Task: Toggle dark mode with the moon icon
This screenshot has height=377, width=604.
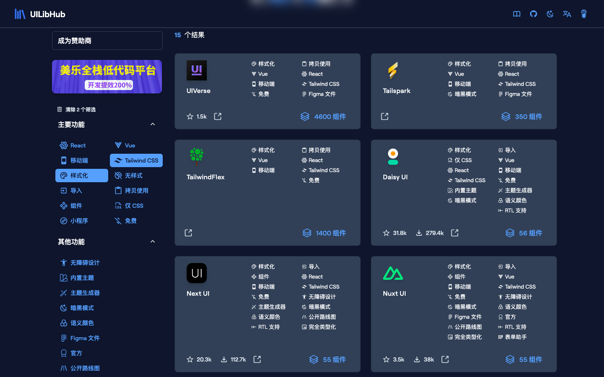Action: [x=550, y=14]
